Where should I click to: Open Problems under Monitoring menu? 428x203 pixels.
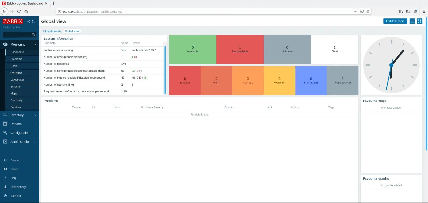[16, 59]
